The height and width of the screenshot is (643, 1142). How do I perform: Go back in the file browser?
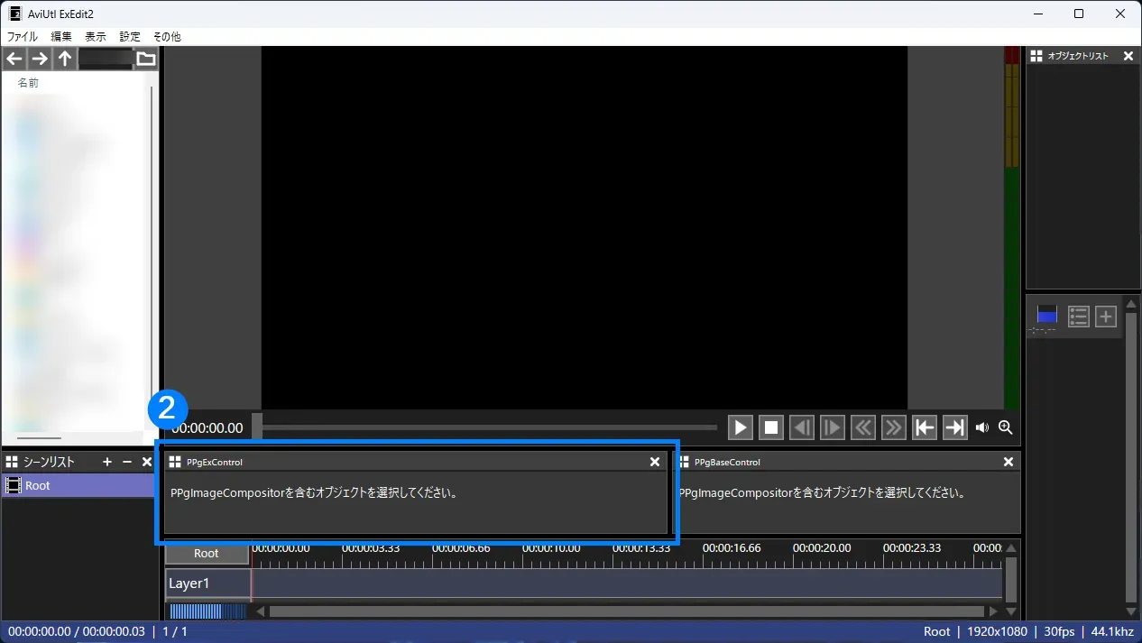click(14, 59)
